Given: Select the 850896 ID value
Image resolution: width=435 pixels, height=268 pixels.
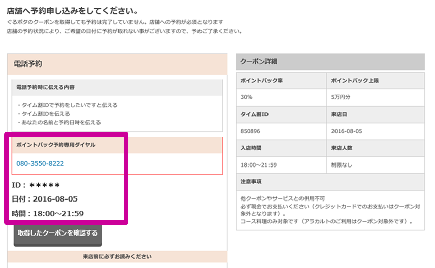Looking at the screenshot, I should [x=250, y=131].
